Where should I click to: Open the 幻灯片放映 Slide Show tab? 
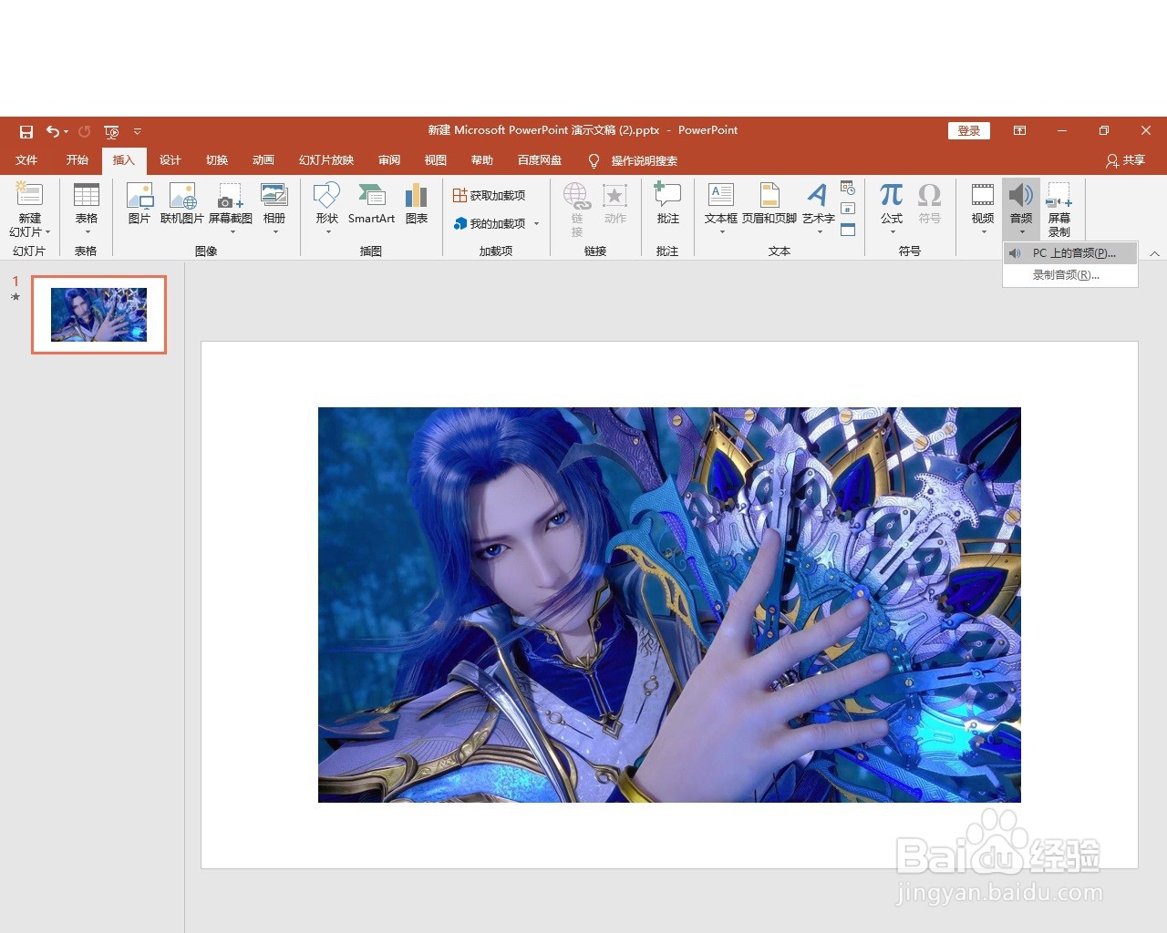326,160
